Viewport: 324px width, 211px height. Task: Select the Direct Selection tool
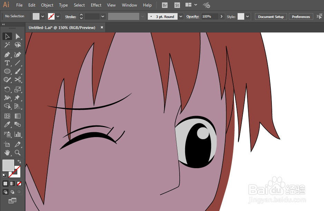(x=18, y=36)
